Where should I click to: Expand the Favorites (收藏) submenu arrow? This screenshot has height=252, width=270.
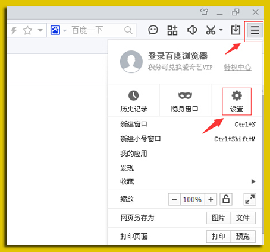(253, 181)
